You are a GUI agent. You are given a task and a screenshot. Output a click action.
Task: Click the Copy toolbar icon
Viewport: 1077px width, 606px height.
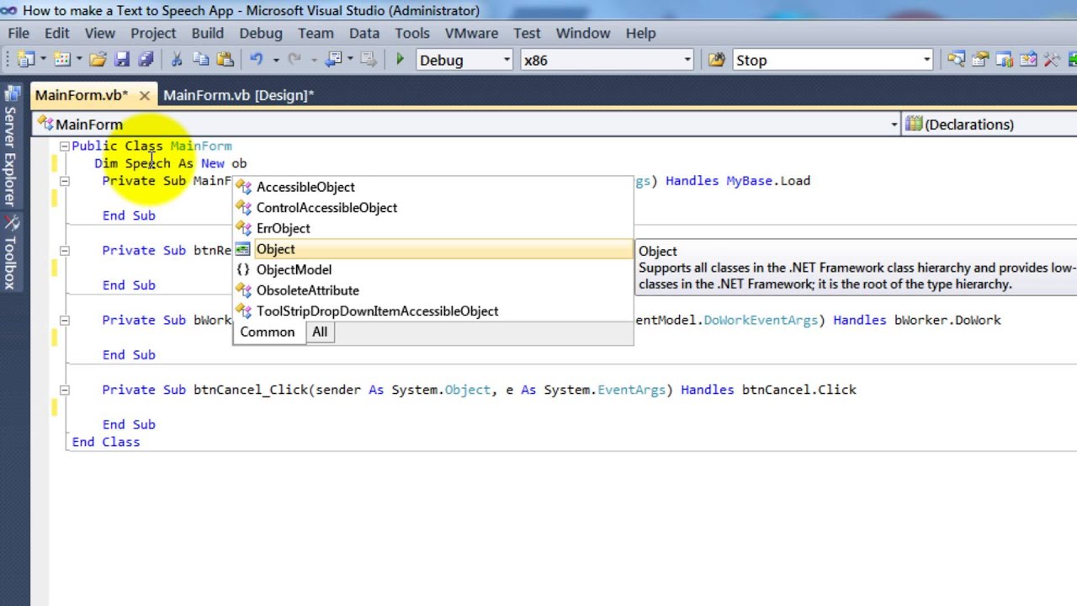click(x=200, y=60)
